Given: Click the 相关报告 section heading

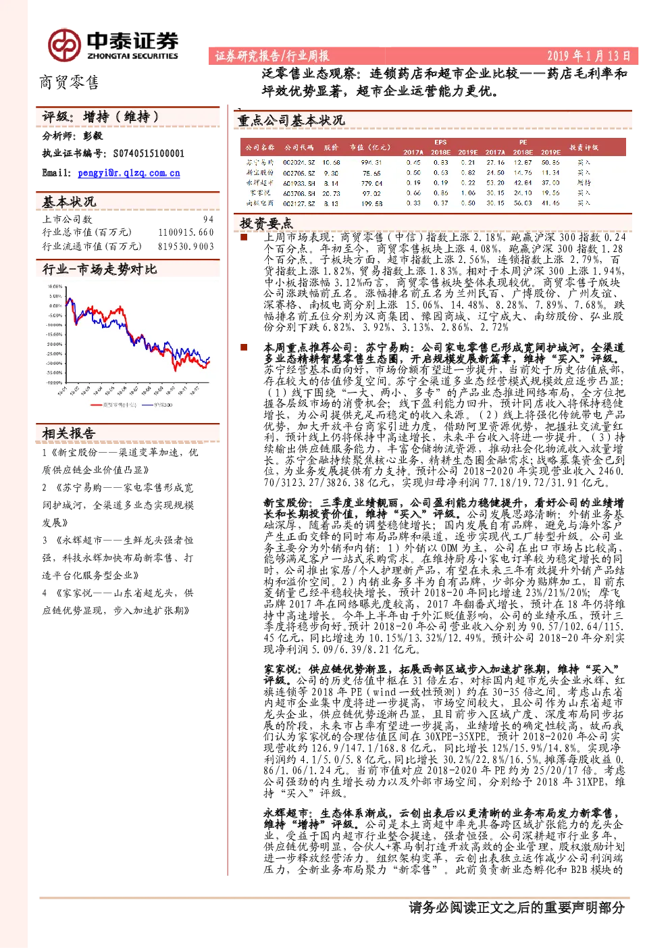Looking at the screenshot, I should (69, 433).
